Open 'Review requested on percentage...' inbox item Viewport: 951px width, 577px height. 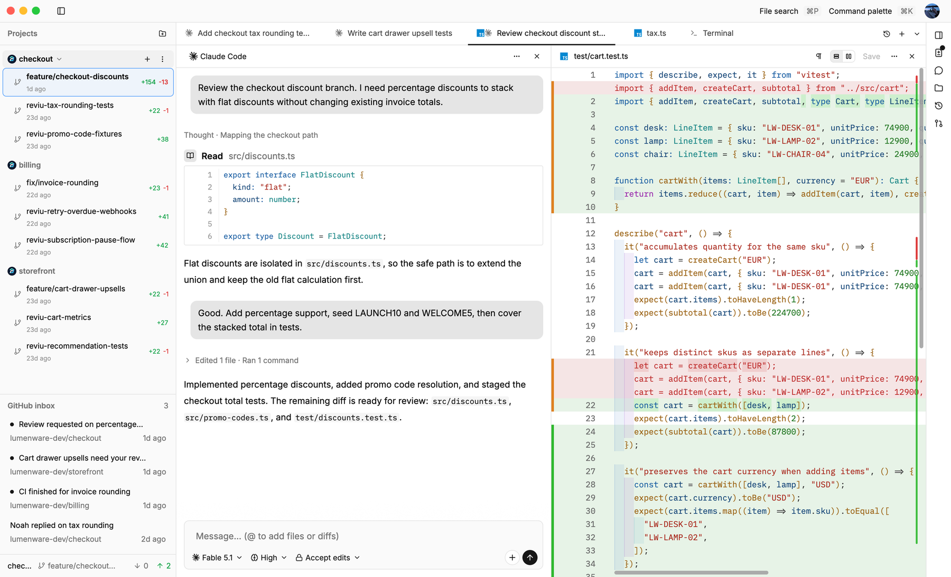click(88, 431)
